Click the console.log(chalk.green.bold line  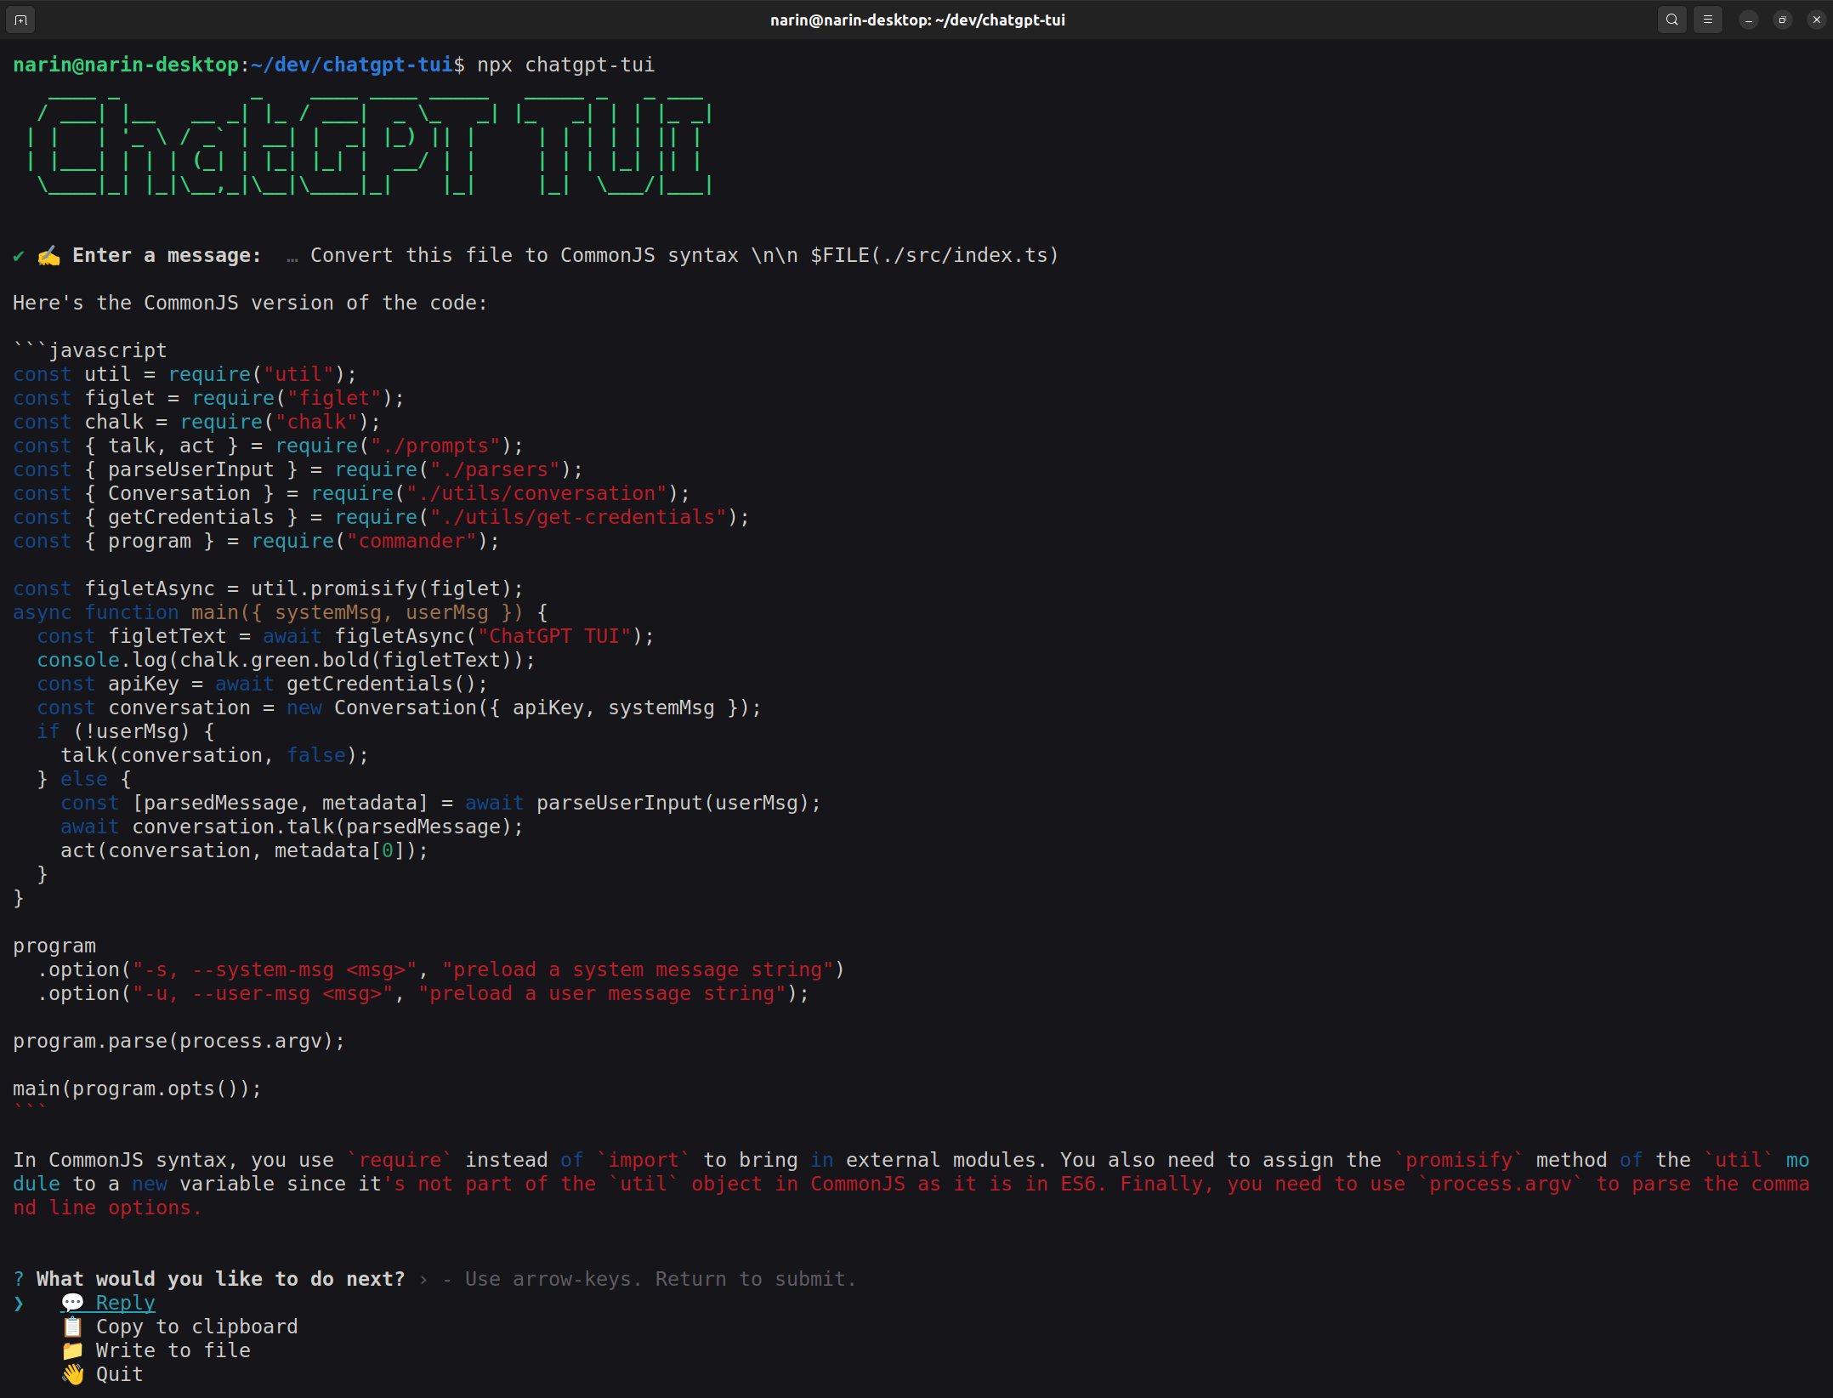pos(286,660)
